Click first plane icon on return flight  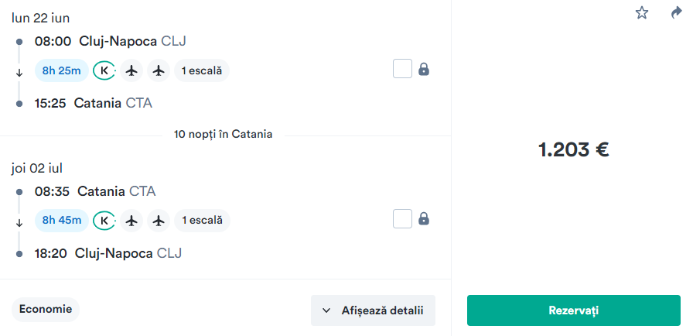[x=131, y=221]
